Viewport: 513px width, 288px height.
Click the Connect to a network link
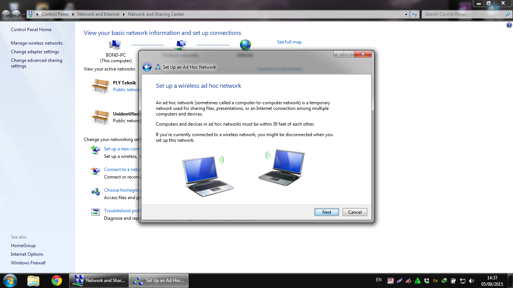pos(121,169)
